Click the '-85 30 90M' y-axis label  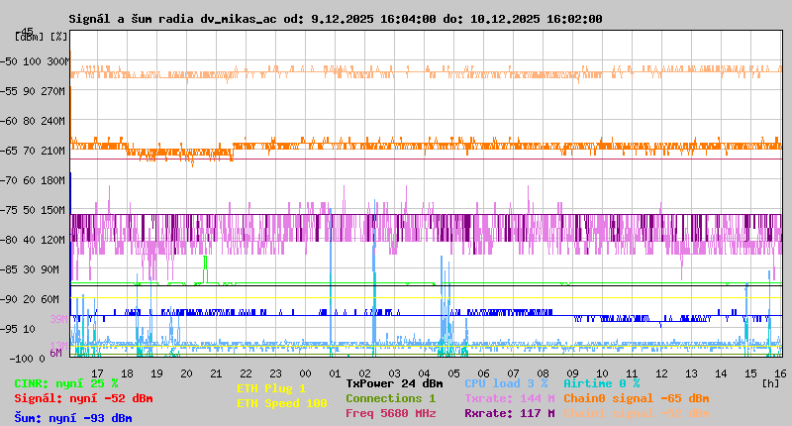click(x=30, y=269)
